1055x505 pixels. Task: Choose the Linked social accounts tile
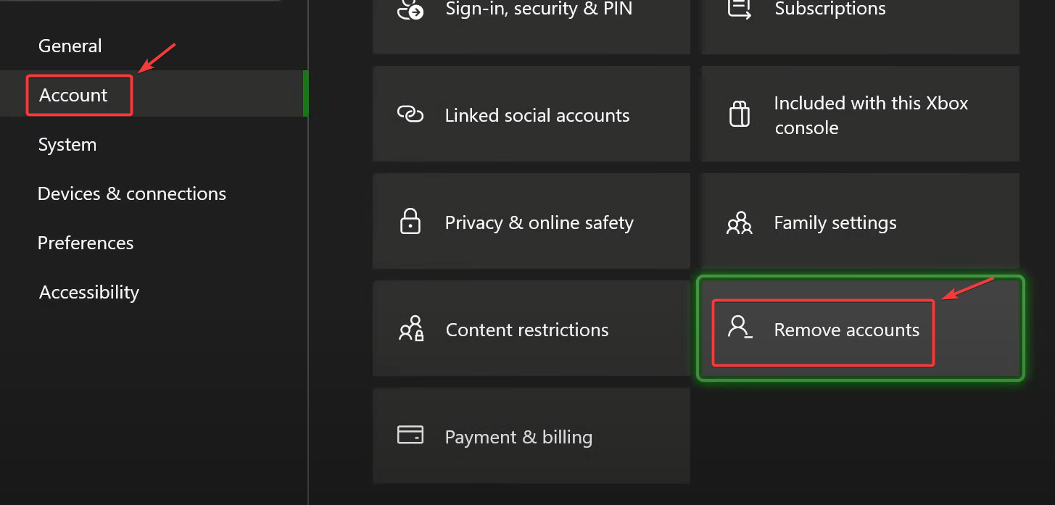pyautogui.click(x=531, y=115)
